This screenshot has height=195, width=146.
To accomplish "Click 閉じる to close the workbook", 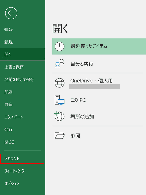I will [22, 142].
